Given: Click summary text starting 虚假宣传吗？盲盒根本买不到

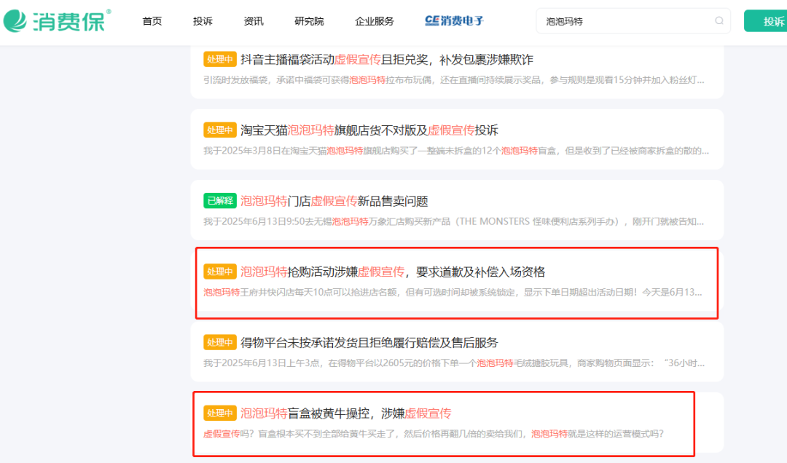Looking at the screenshot, I should click(433, 433).
